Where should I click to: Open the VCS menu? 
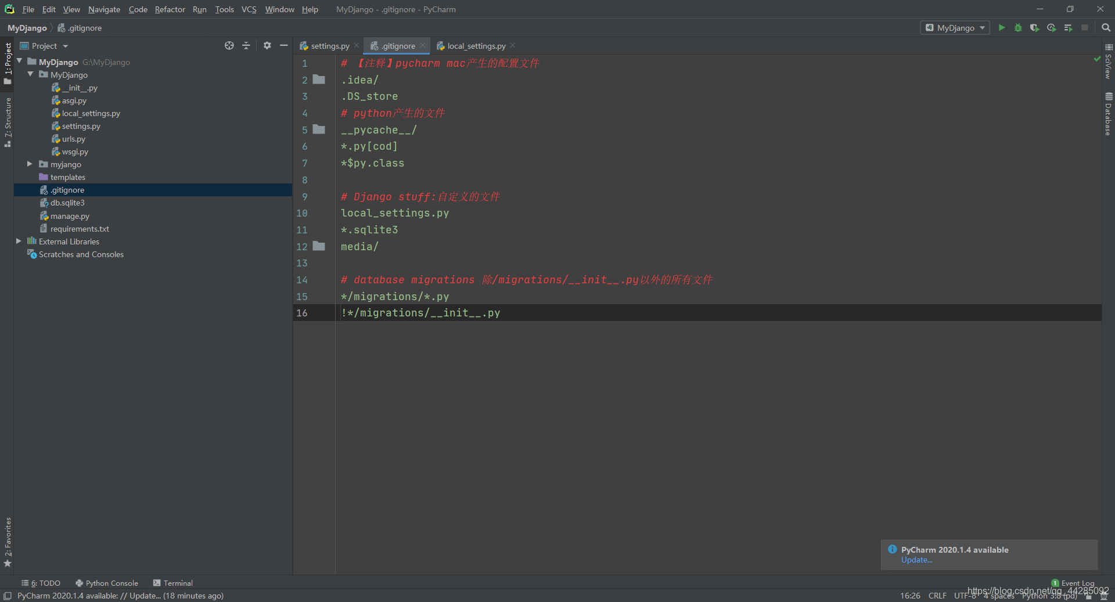coord(249,9)
